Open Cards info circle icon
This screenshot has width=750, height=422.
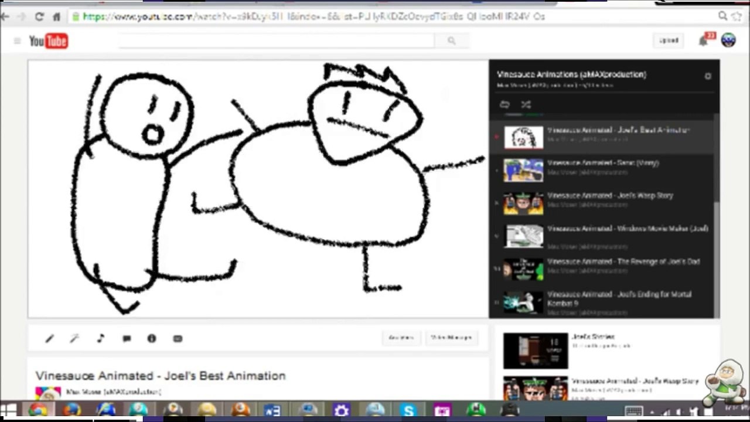[x=152, y=339]
